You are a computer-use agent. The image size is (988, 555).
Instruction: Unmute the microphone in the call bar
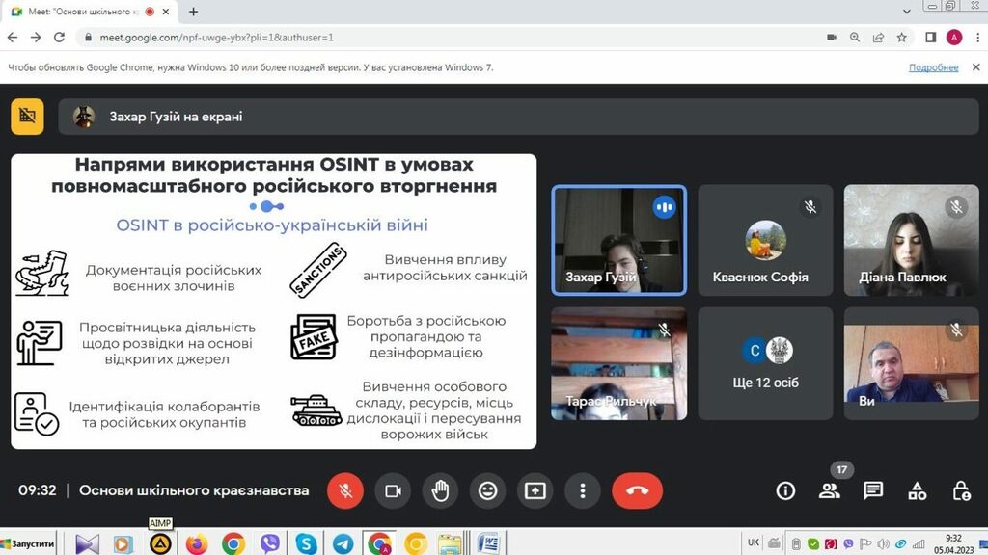pos(345,490)
